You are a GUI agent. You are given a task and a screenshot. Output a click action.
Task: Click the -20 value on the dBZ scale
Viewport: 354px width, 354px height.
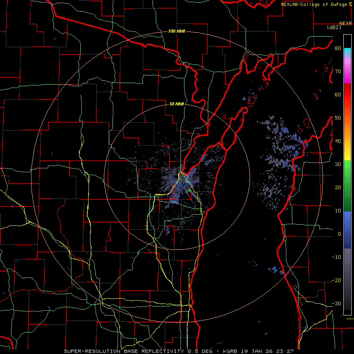tap(336, 280)
